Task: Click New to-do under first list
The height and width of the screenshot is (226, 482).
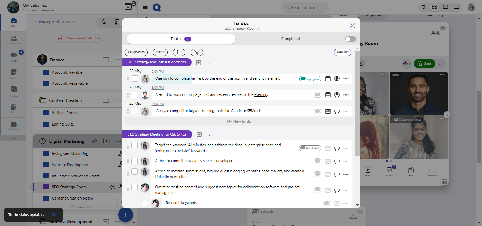Action: [239, 121]
